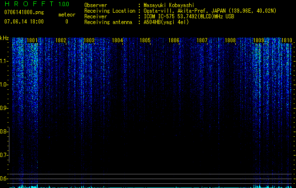Select the antenna text A504HB(yagi 4el)
Viewport: 296px width, 188px height.
(166, 22)
